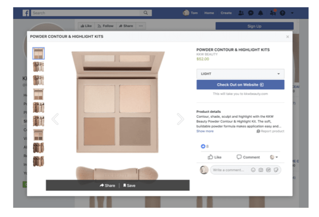Screen dimensions: 319x217
Task: Open the page more options ellipsis
Action: click(141, 26)
